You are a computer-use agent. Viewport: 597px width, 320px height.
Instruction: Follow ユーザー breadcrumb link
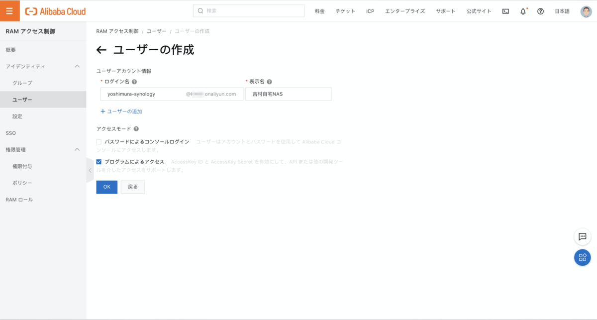[156, 31]
